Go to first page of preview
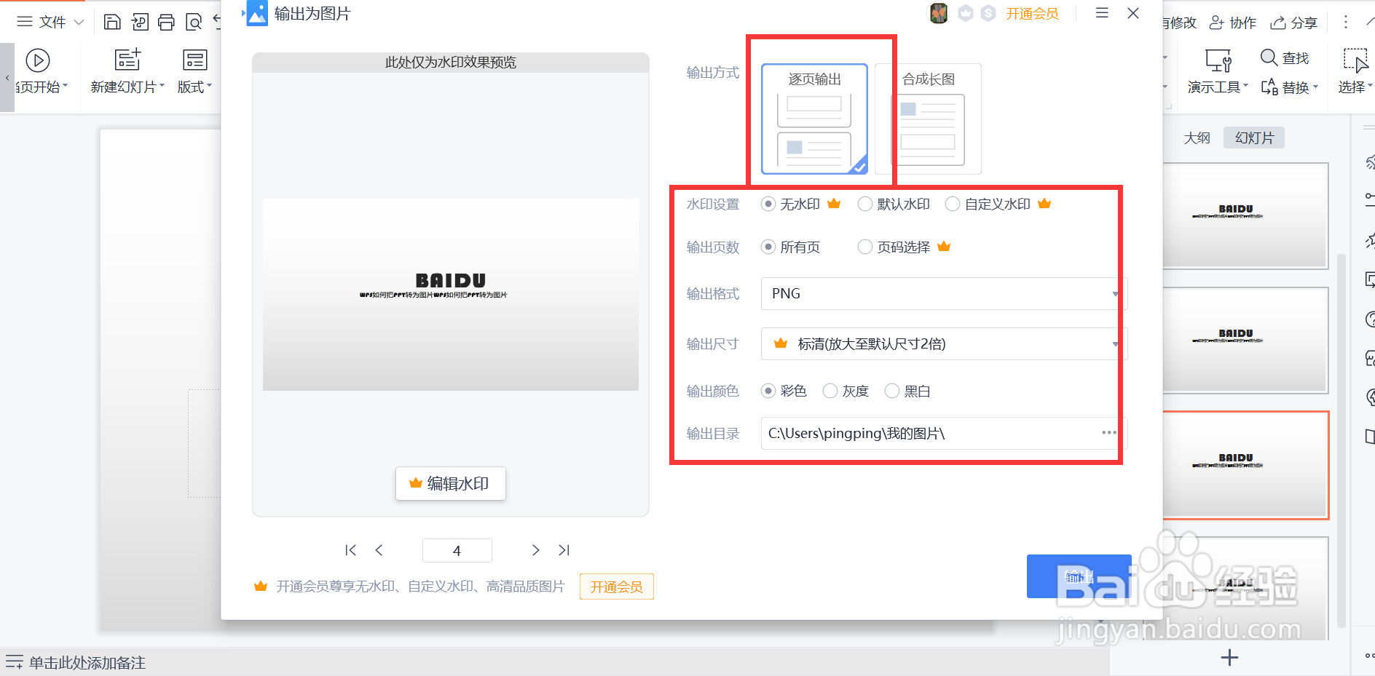Viewport: 1375px width, 676px height. coord(351,550)
